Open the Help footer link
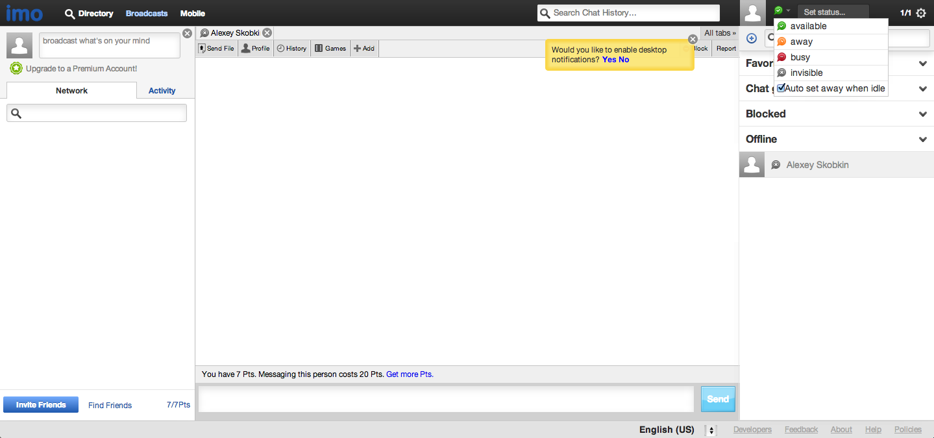The image size is (934, 438). (873, 430)
